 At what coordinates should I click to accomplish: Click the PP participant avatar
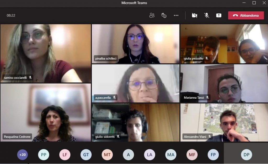tap(44, 155)
